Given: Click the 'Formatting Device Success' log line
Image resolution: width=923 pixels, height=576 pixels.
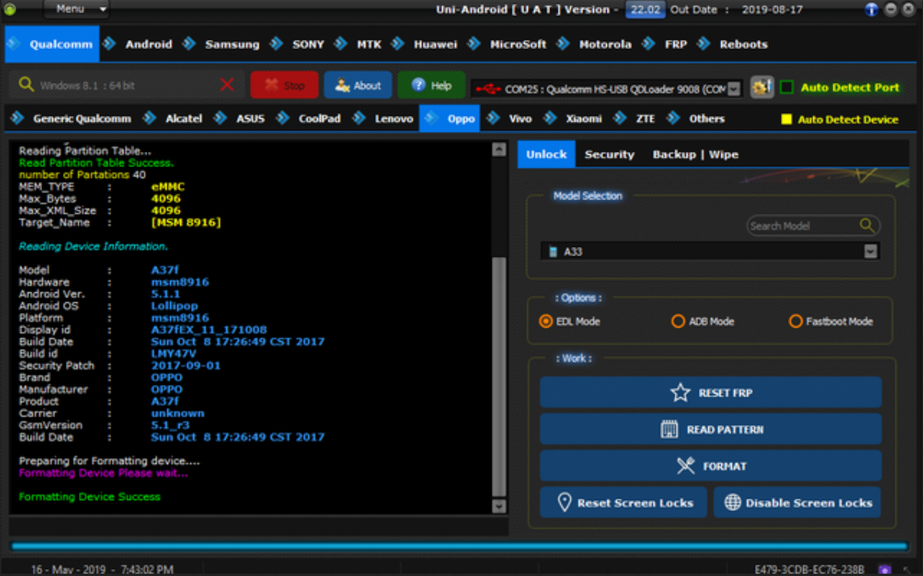Looking at the screenshot, I should [x=90, y=497].
